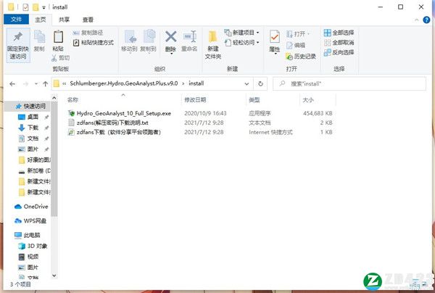Click the Select none command
This screenshot has height=293, width=435.
click(339, 43)
